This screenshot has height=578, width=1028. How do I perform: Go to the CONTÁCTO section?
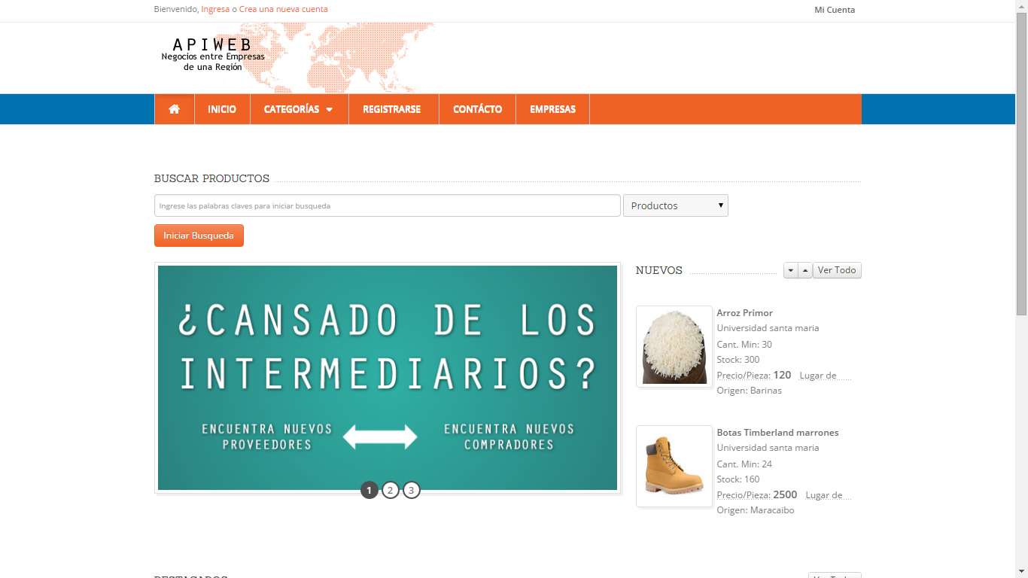click(476, 108)
